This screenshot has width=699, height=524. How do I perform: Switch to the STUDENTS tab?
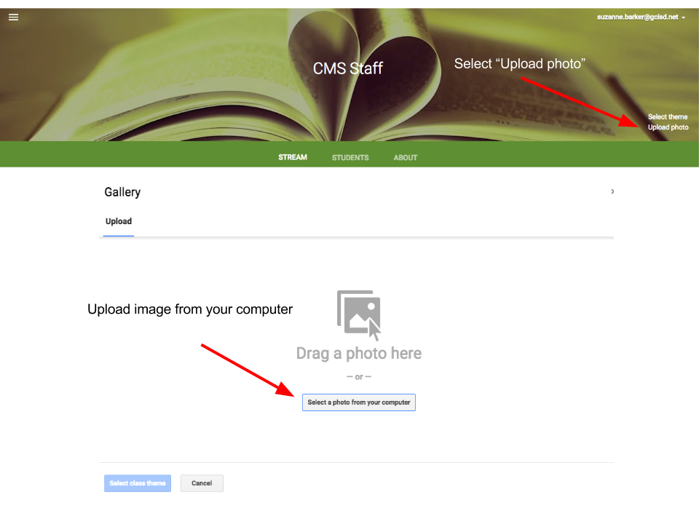pyautogui.click(x=350, y=157)
